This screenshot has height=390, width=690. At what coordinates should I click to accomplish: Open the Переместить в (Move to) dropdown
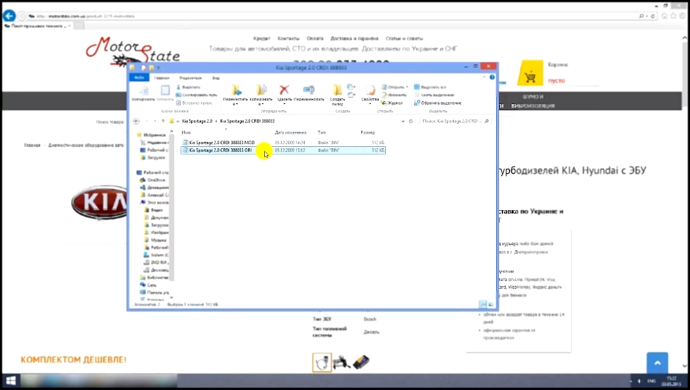click(x=235, y=95)
